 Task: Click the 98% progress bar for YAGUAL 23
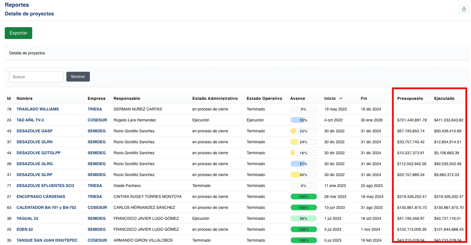(x=304, y=218)
